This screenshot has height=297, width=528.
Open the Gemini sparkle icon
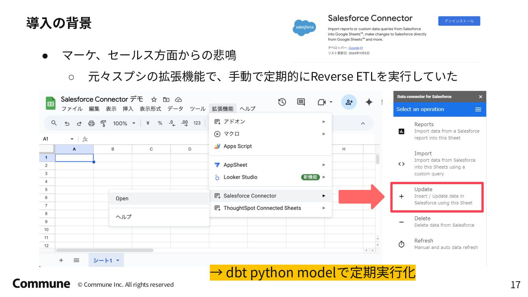[369, 102]
